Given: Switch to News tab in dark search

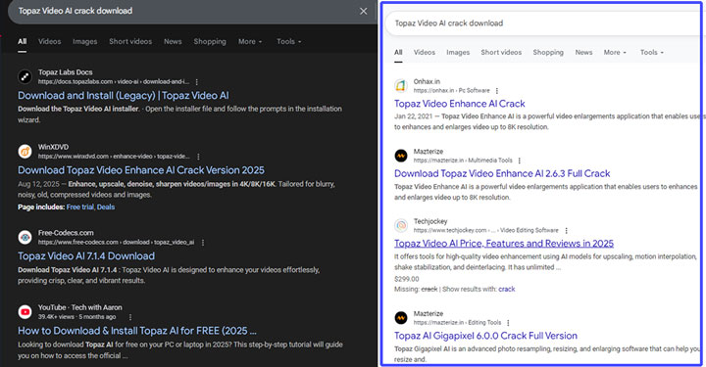Looking at the screenshot, I should (x=173, y=41).
